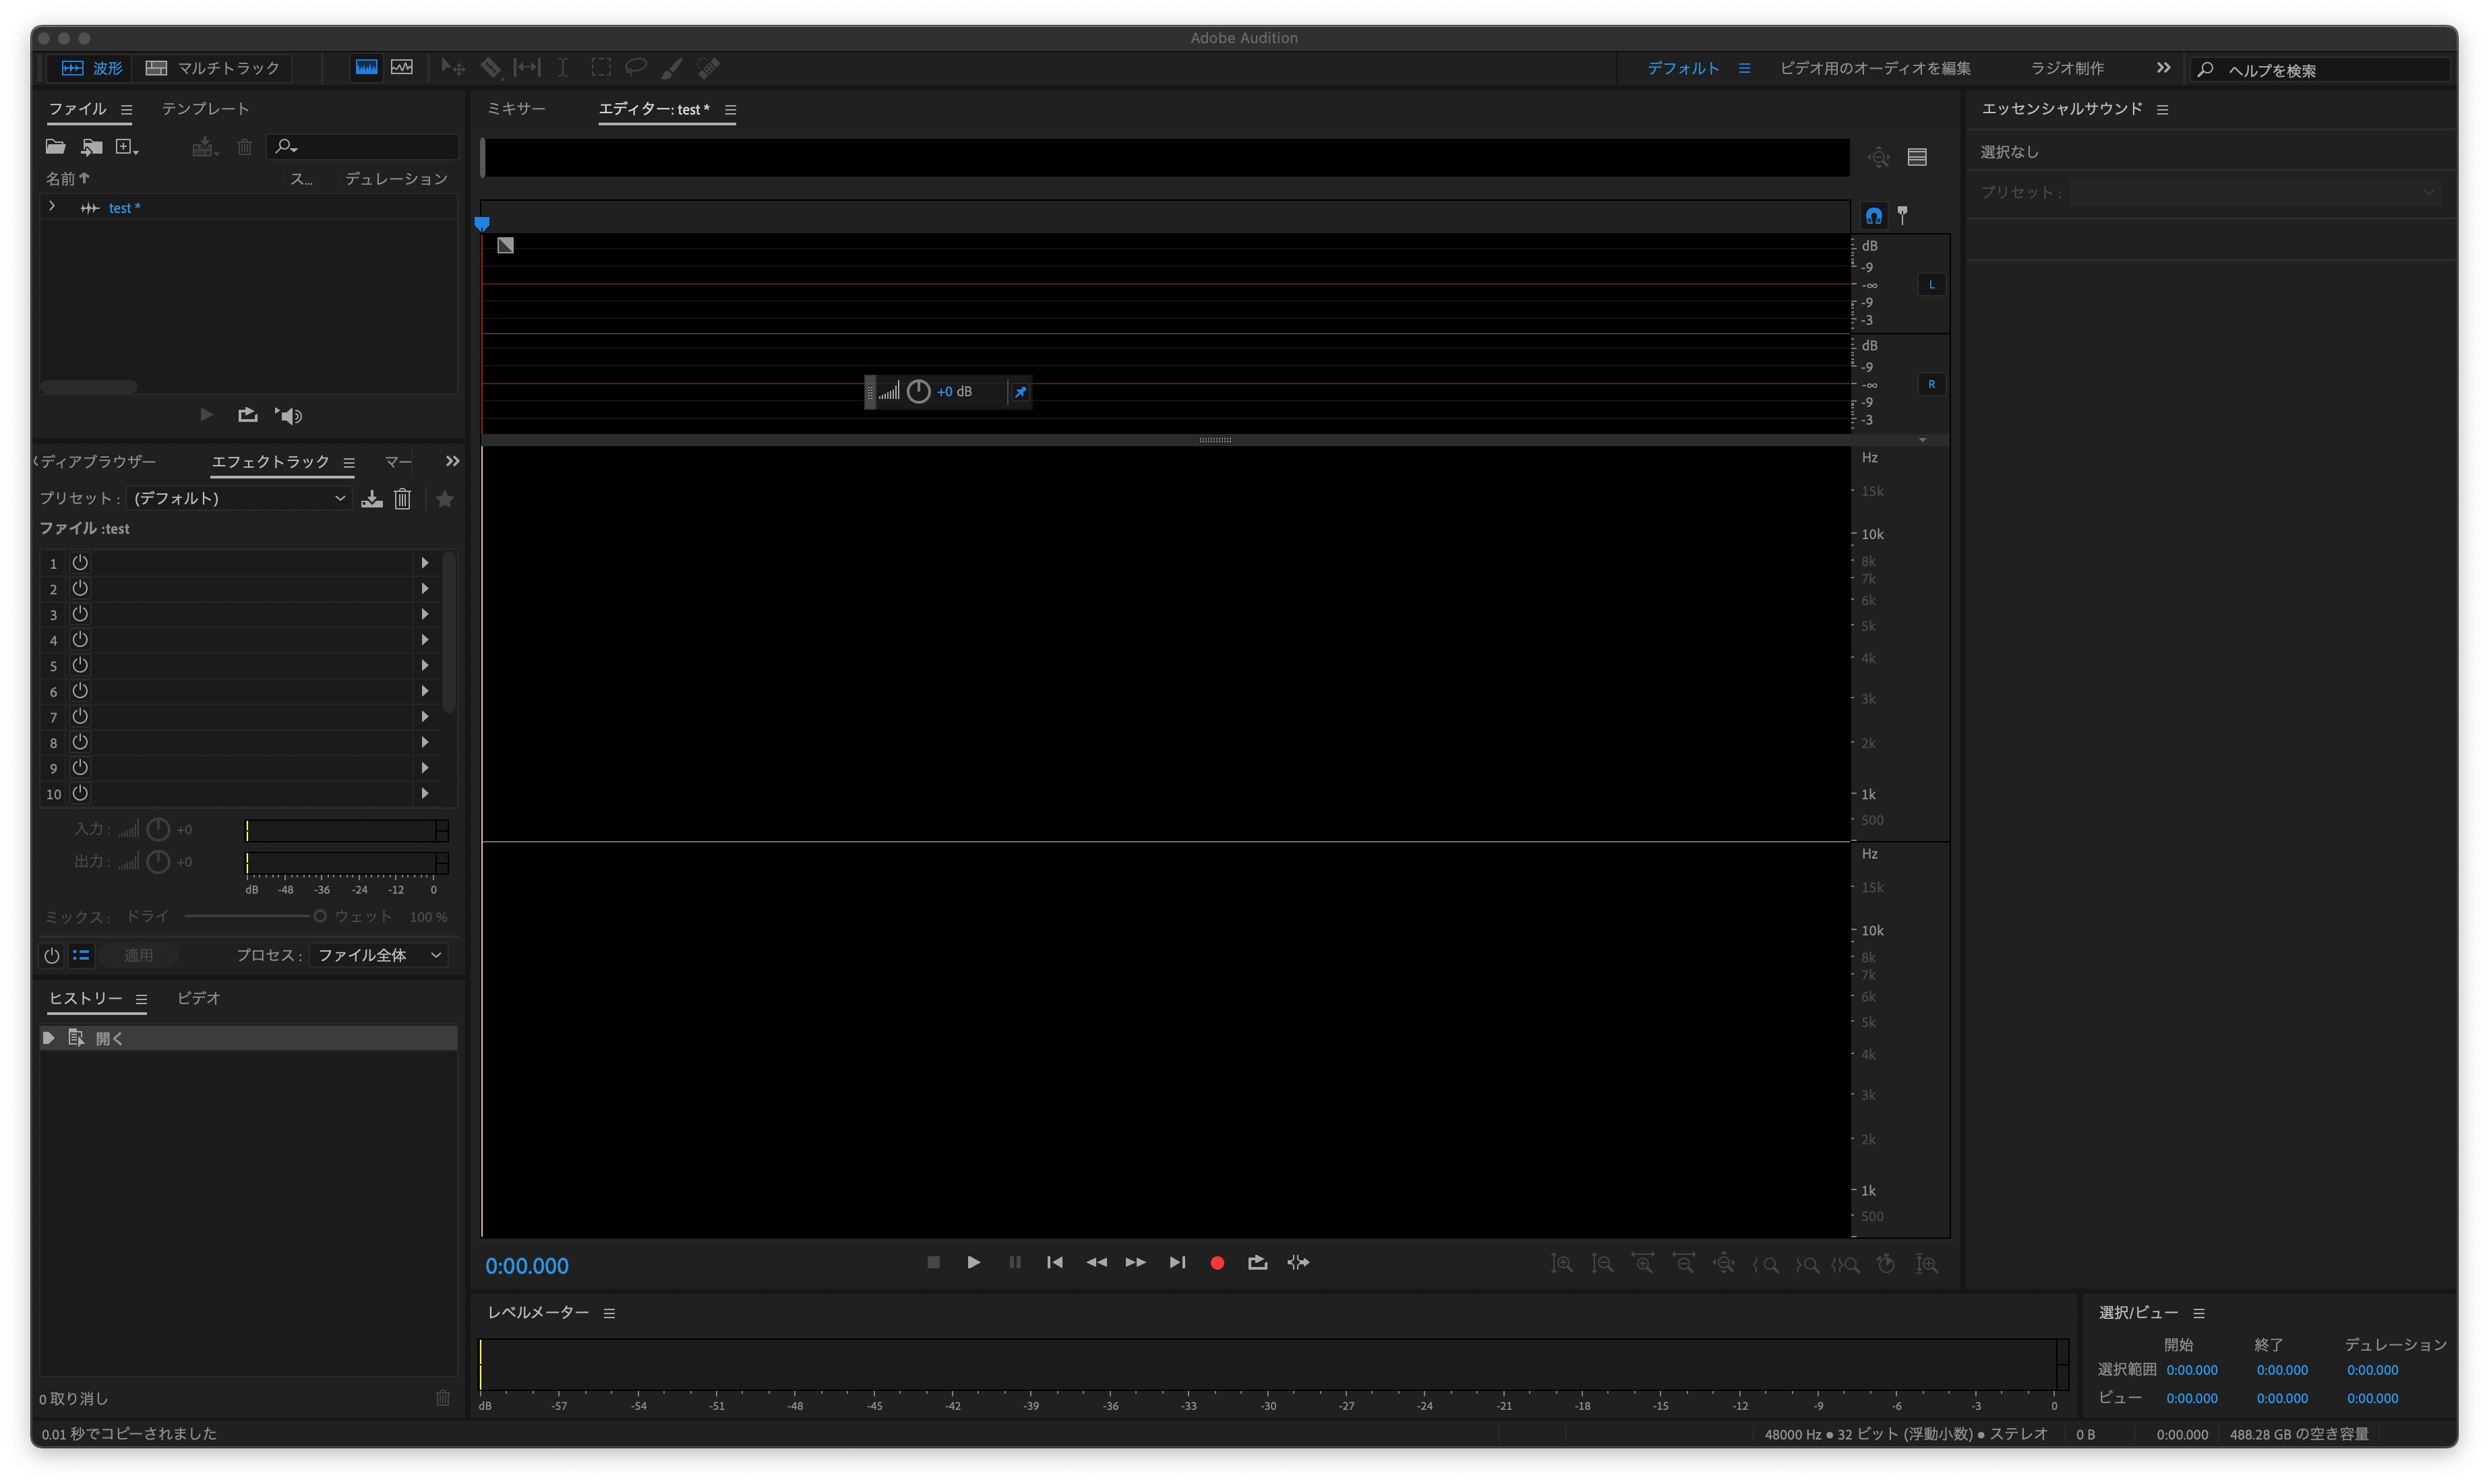
Task: Select the 開く history entry
Action: click(x=248, y=1038)
